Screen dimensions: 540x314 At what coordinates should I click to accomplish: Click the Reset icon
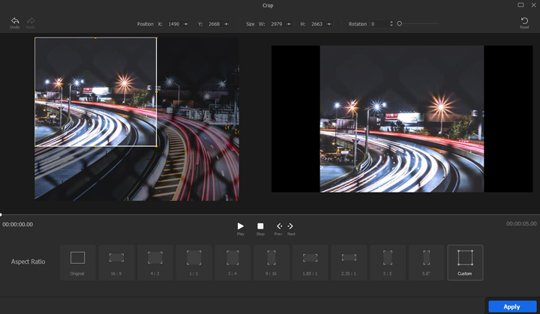pyautogui.click(x=524, y=21)
